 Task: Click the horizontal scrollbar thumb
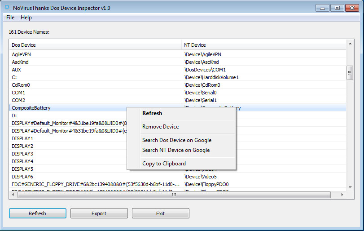point(174,195)
